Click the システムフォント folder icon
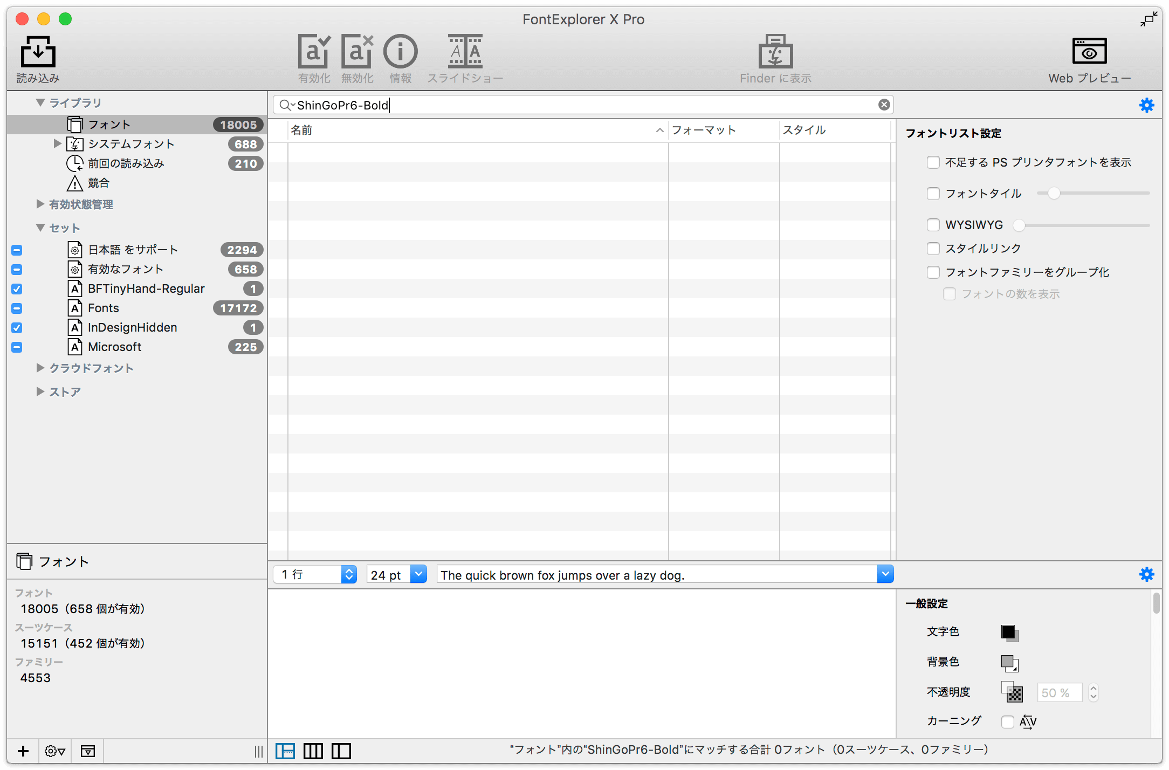This screenshot has height=770, width=1169. click(x=75, y=144)
